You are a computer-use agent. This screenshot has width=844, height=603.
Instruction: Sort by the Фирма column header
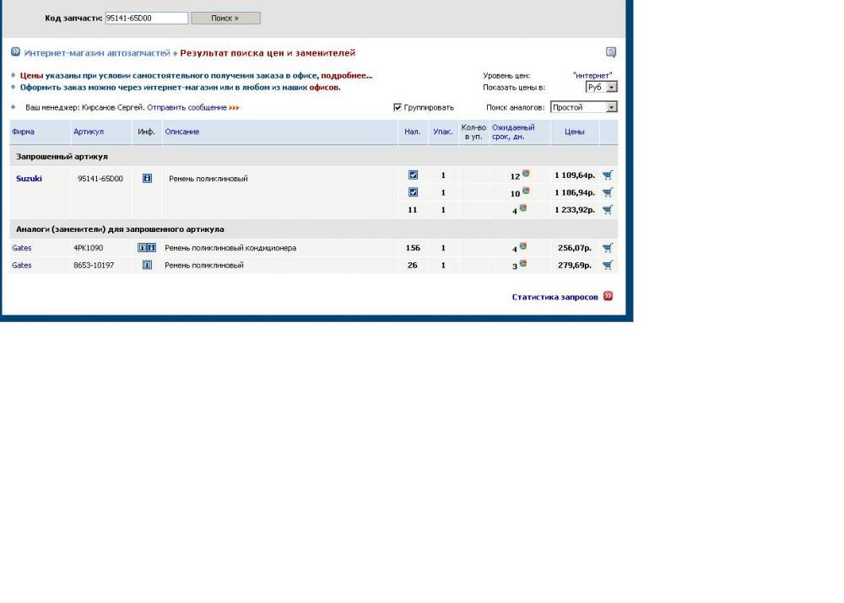coord(23,132)
